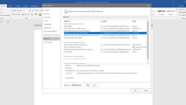Image resolution: width=186 pixels, height=105 pixels.
Task: Toggle Bold formatting in Font group
Action: [x=13, y=14]
